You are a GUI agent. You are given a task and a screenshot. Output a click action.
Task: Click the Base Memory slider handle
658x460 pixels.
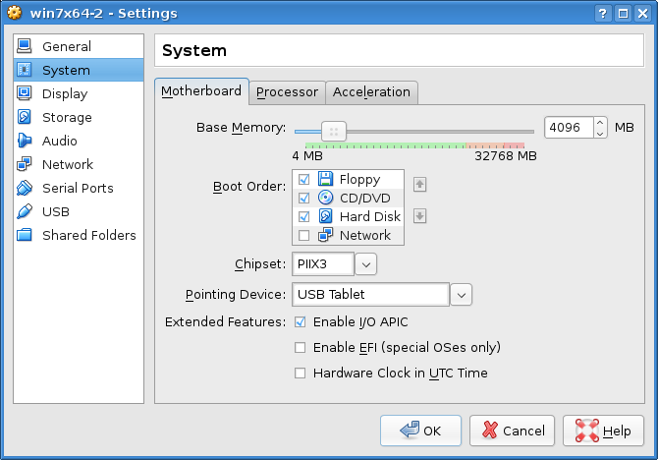click(334, 131)
